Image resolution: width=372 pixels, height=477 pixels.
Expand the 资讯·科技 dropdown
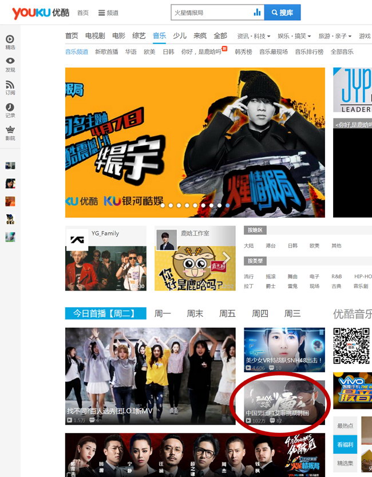[x=254, y=36]
